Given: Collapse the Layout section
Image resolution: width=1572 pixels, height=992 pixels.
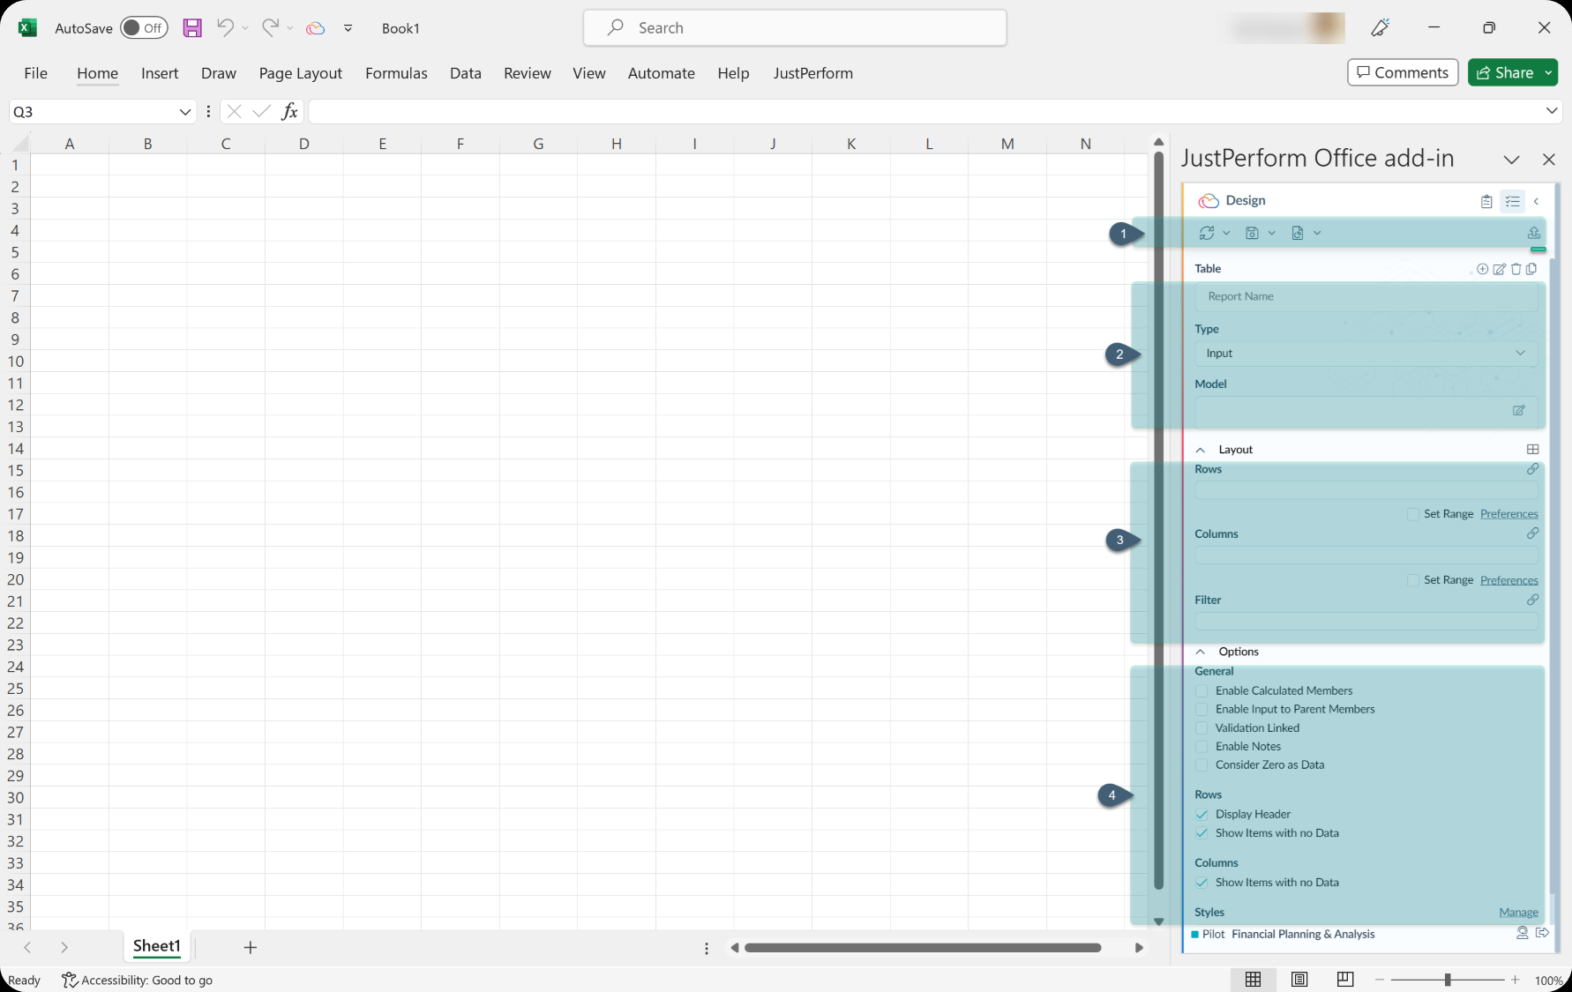Looking at the screenshot, I should (x=1200, y=449).
